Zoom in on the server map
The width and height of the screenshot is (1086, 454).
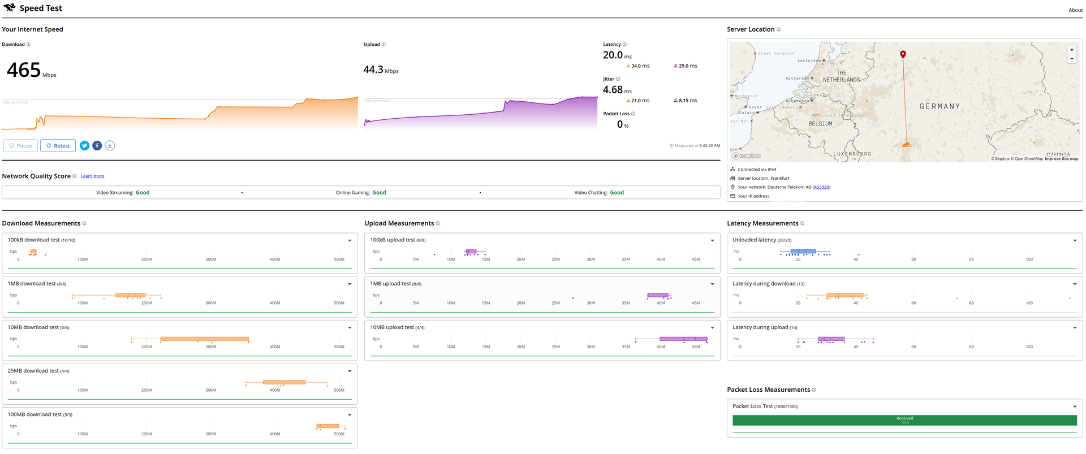[1071, 50]
